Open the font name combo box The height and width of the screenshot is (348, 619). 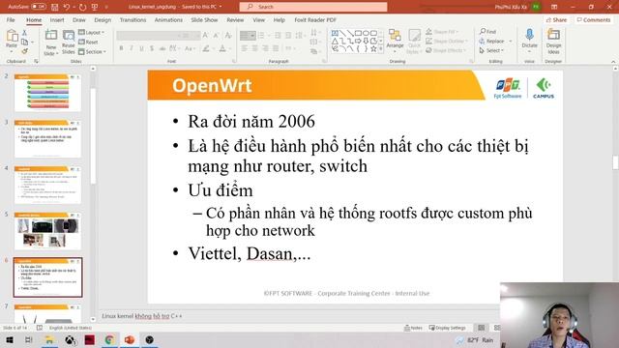point(148,36)
